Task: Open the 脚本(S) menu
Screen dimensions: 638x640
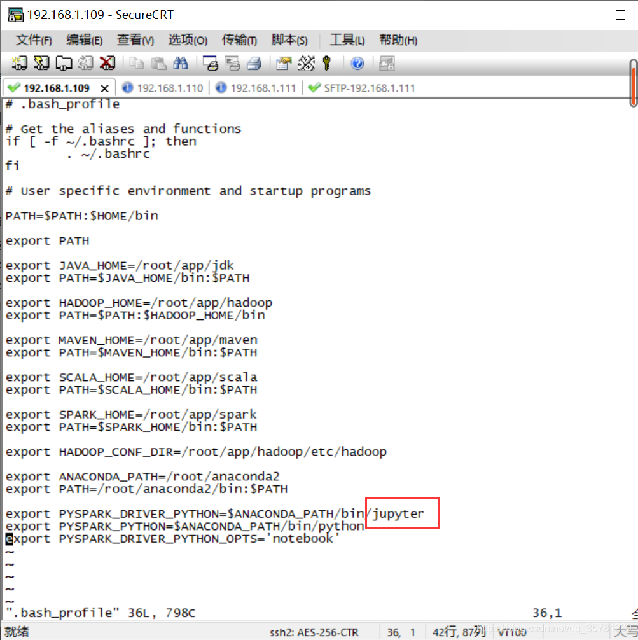Action: (289, 39)
